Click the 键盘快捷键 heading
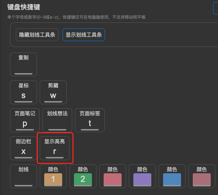Screen dimensions: 218x195 coord(23,7)
